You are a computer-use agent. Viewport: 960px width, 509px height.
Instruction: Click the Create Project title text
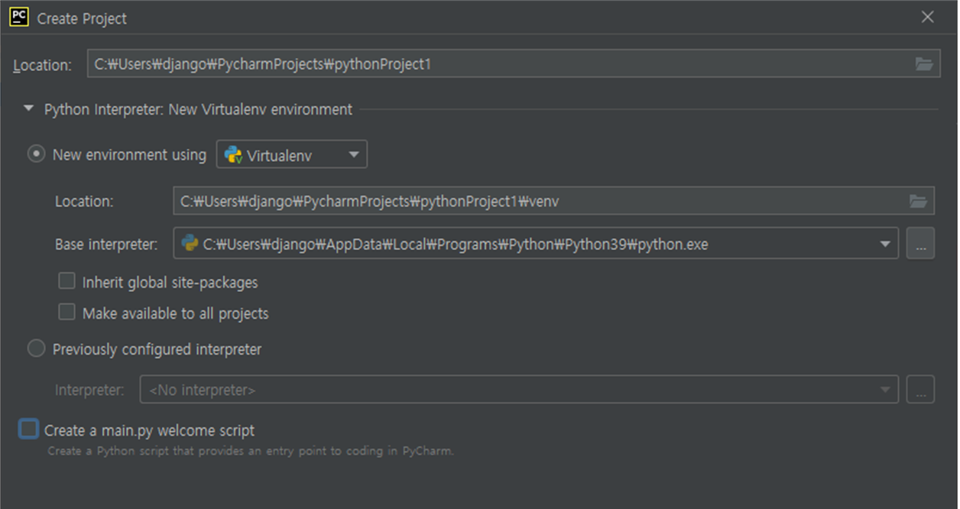pyautogui.click(x=83, y=18)
